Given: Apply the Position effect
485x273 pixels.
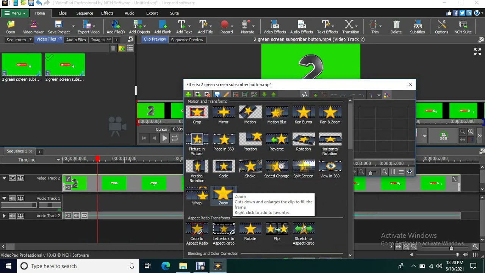Looking at the screenshot, I should [x=250, y=142].
